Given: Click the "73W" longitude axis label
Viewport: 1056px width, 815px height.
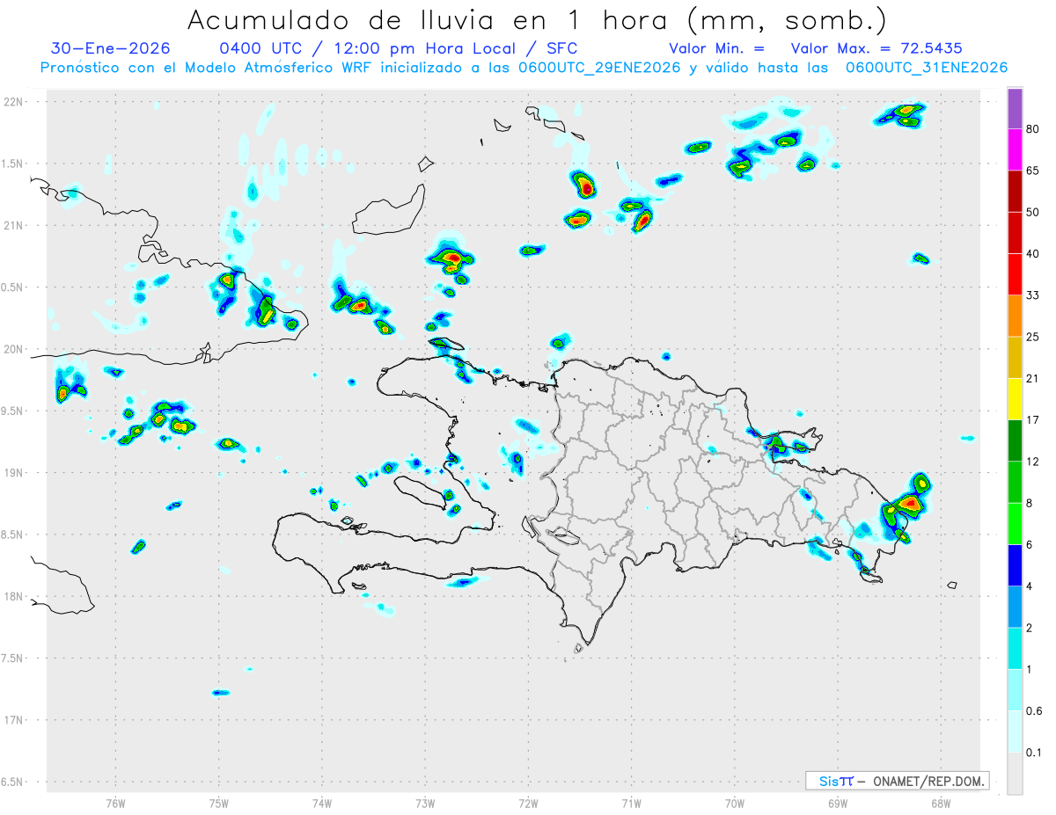Looking at the screenshot, I should point(425,803).
